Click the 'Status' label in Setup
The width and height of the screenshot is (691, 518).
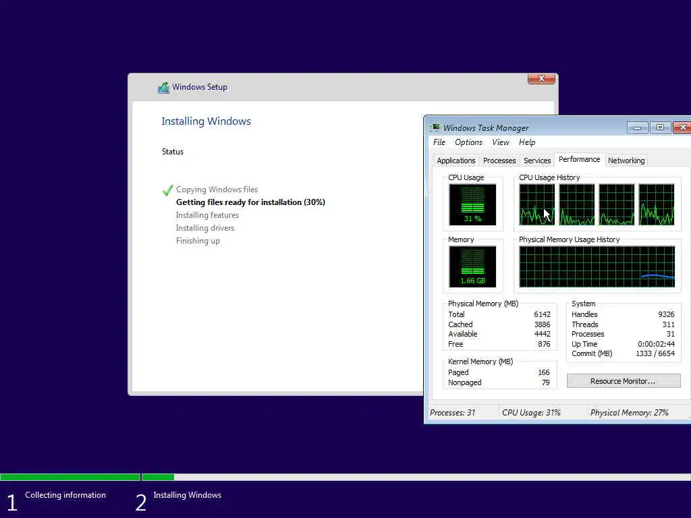(172, 152)
